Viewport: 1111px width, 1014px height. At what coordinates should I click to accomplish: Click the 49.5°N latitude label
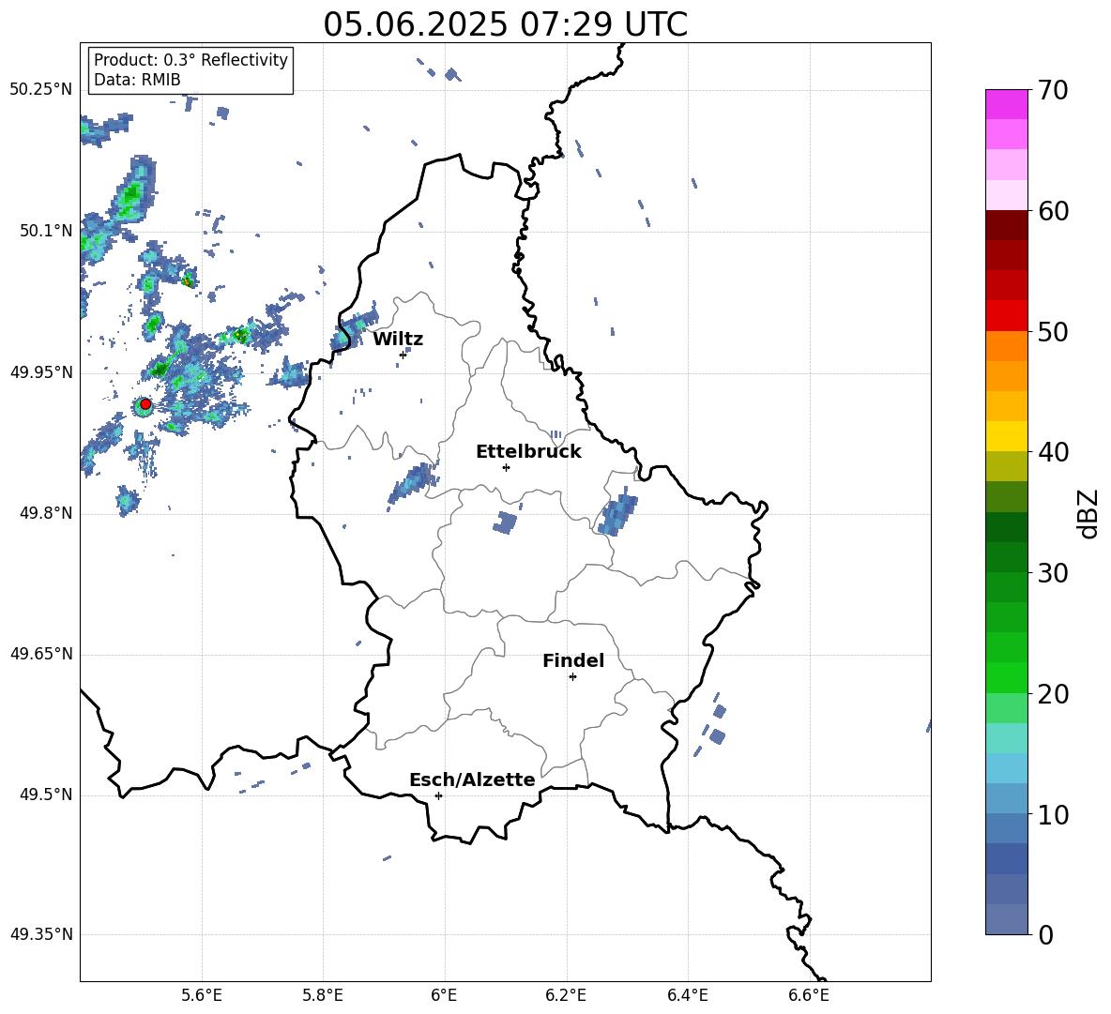pos(46,795)
